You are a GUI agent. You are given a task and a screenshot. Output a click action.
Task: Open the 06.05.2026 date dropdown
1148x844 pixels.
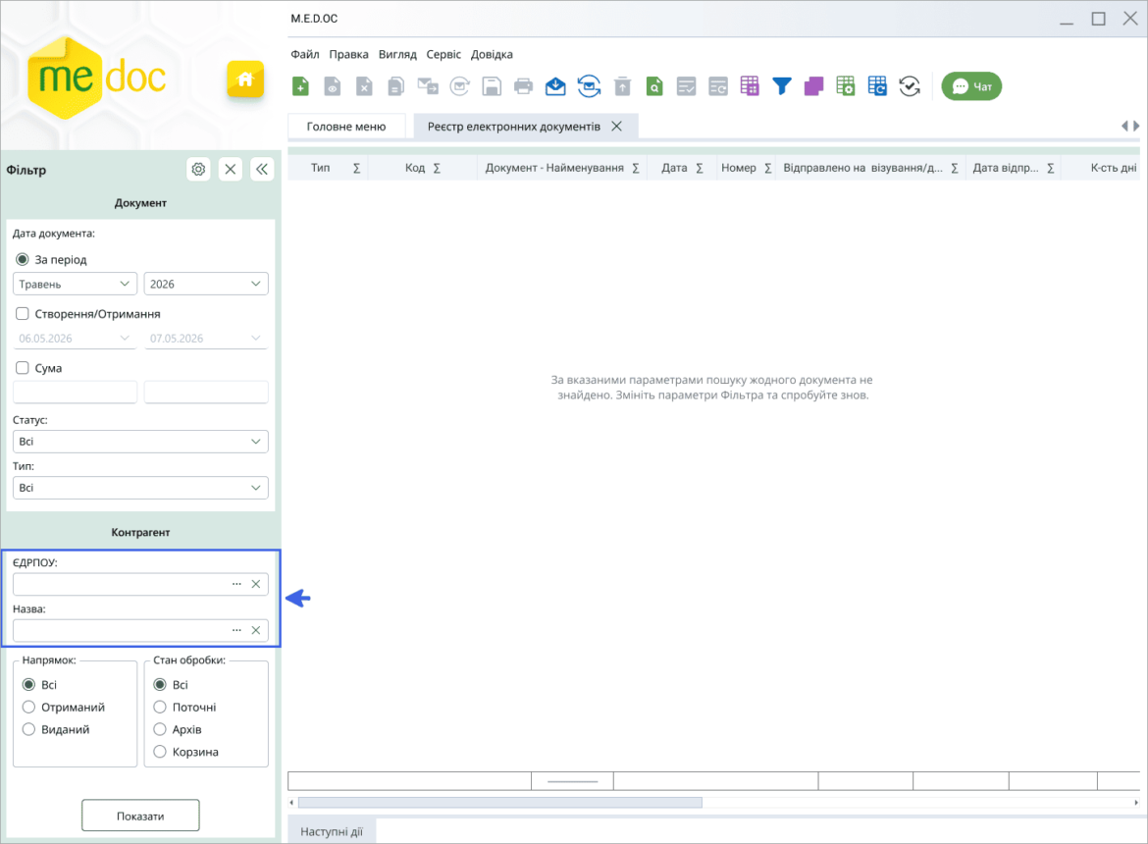tap(75, 339)
